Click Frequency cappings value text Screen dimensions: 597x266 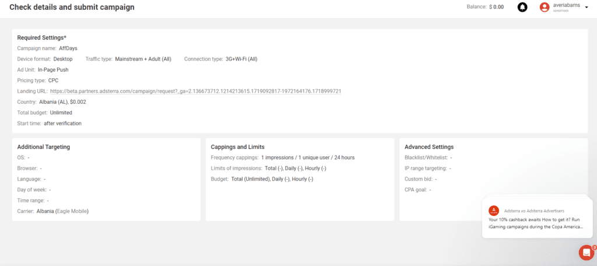point(308,157)
